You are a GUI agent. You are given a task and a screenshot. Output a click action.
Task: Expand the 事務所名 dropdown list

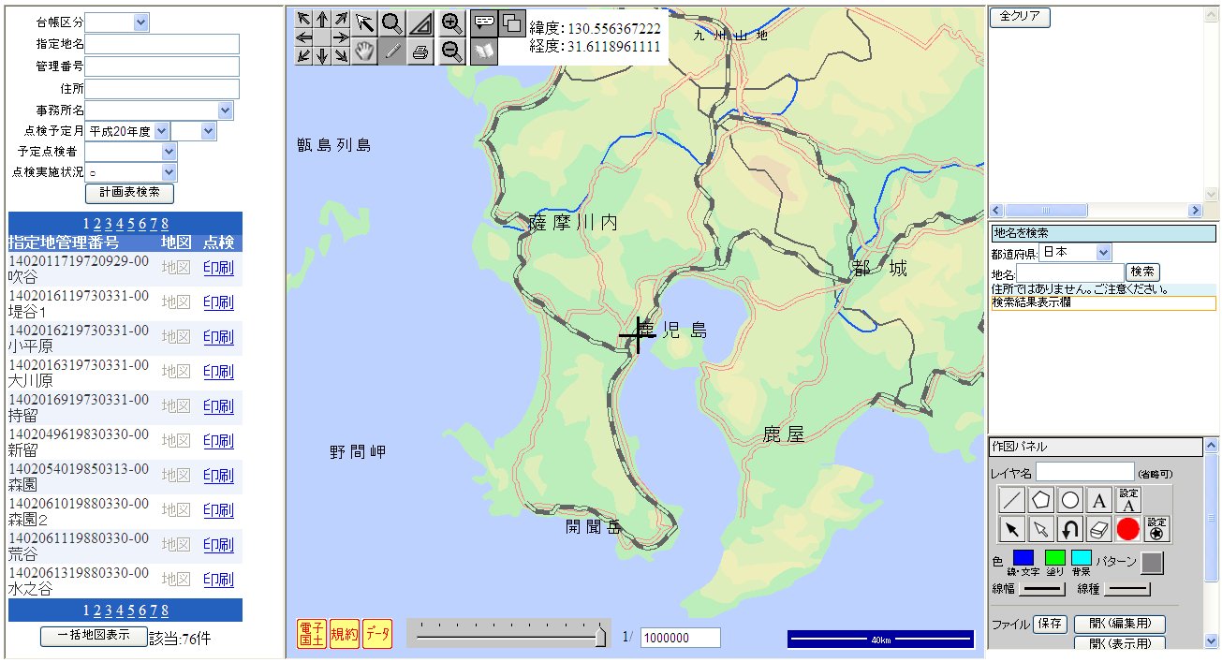[225, 110]
